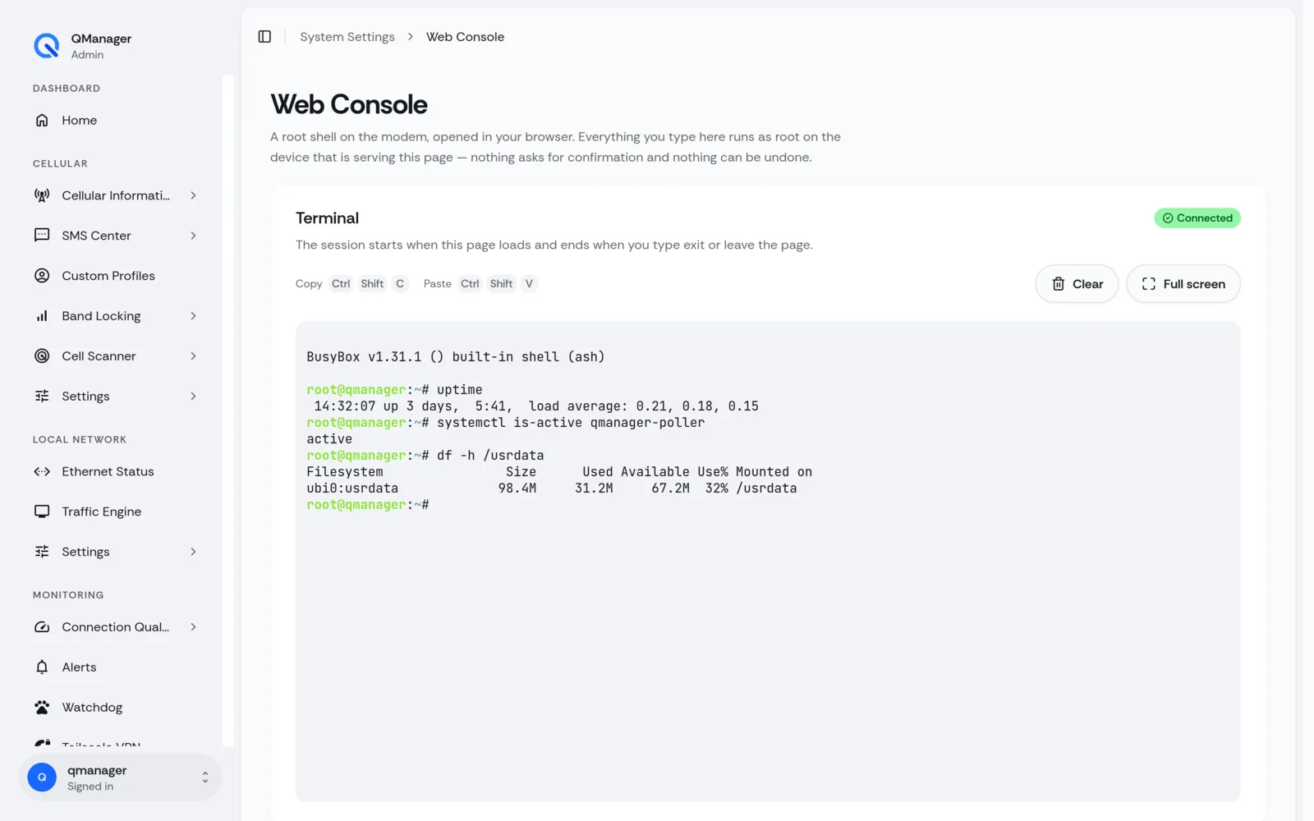Click the Cell Scanner radar icon
Viewport: 1314px width, 821px height.
click(42, 356)
